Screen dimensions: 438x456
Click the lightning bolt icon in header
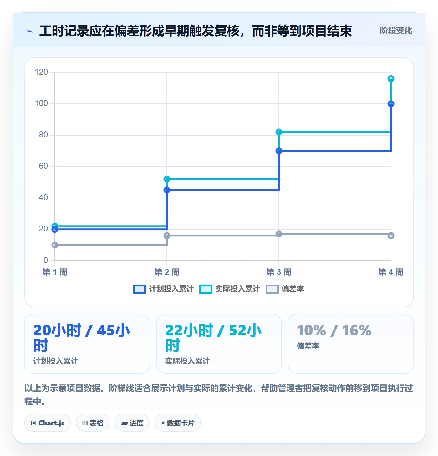coord(30,31)
